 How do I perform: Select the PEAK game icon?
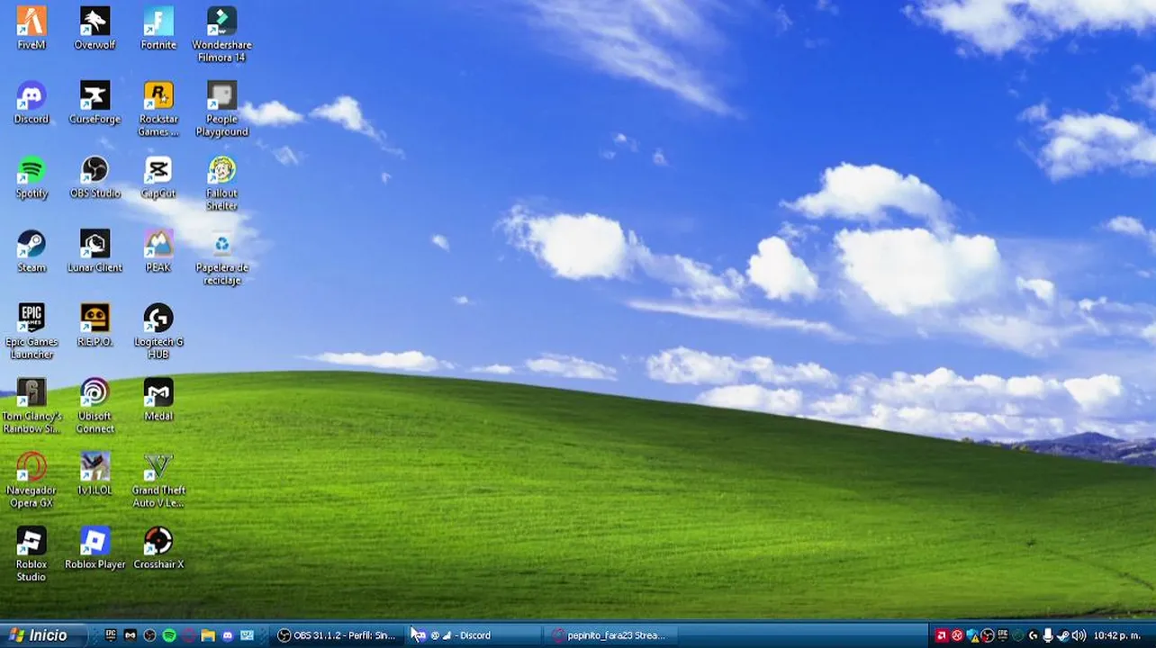tap(158, 251)
